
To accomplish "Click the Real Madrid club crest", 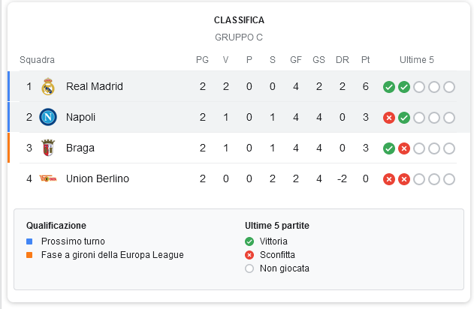I will click(x=48, y=86).
